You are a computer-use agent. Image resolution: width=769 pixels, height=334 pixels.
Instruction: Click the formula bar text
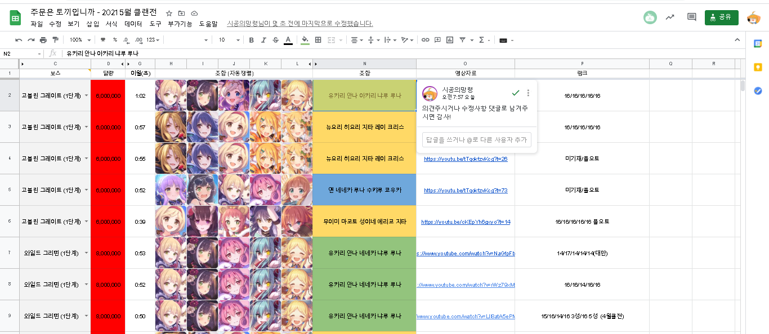click(102, 53)
